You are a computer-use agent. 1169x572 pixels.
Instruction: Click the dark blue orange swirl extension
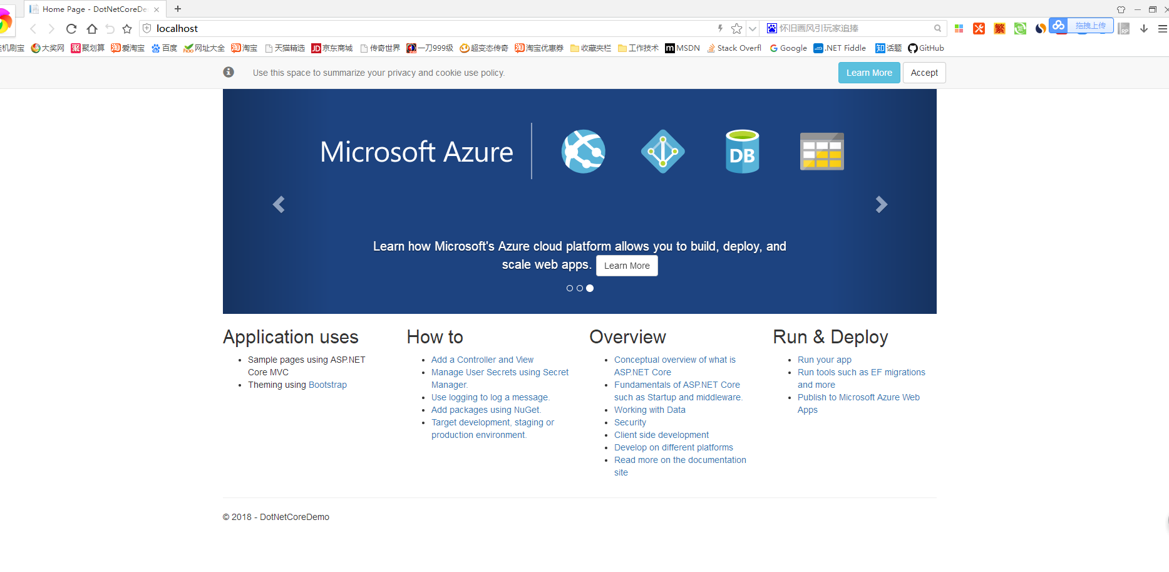tap(1040, 29)
